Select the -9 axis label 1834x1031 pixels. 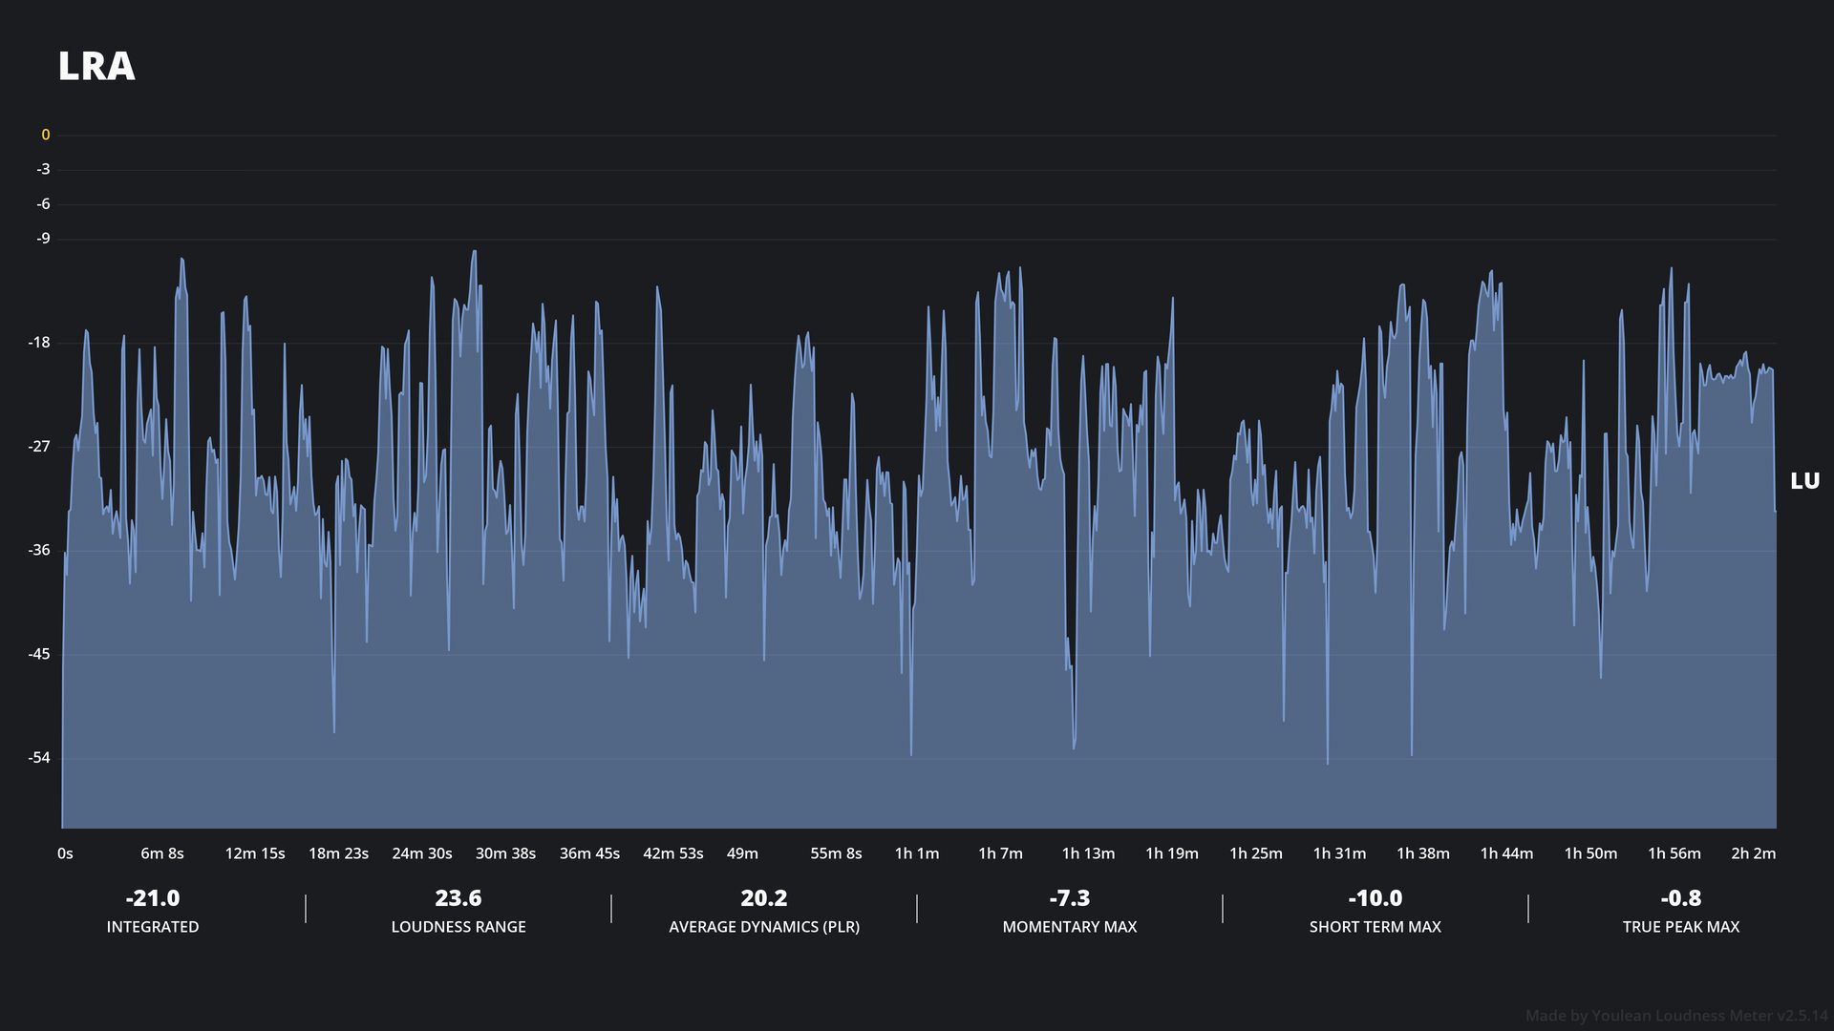pos(43,239)
